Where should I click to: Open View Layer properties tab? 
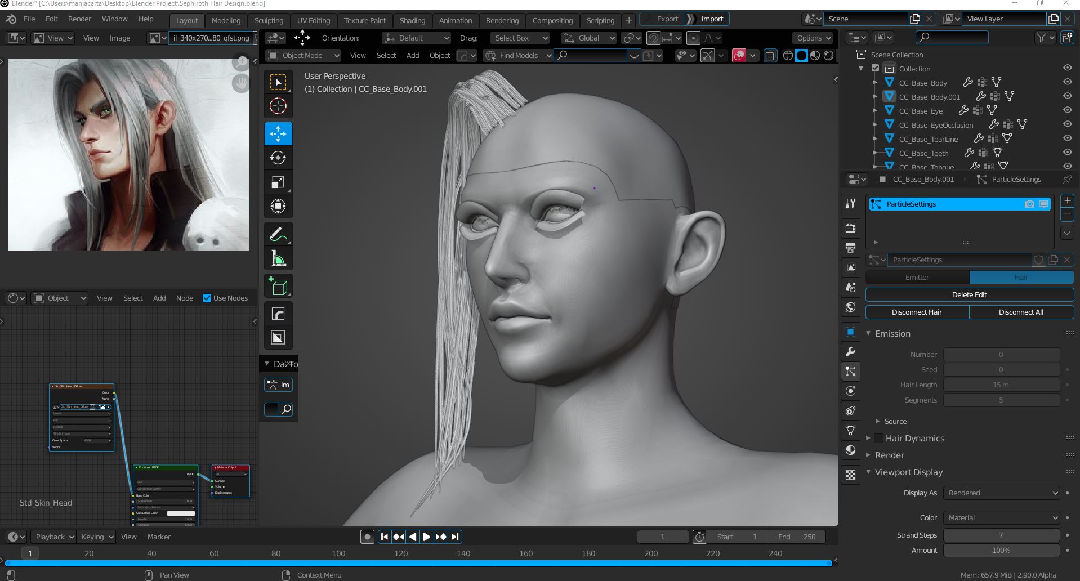(x=851, y=267)
